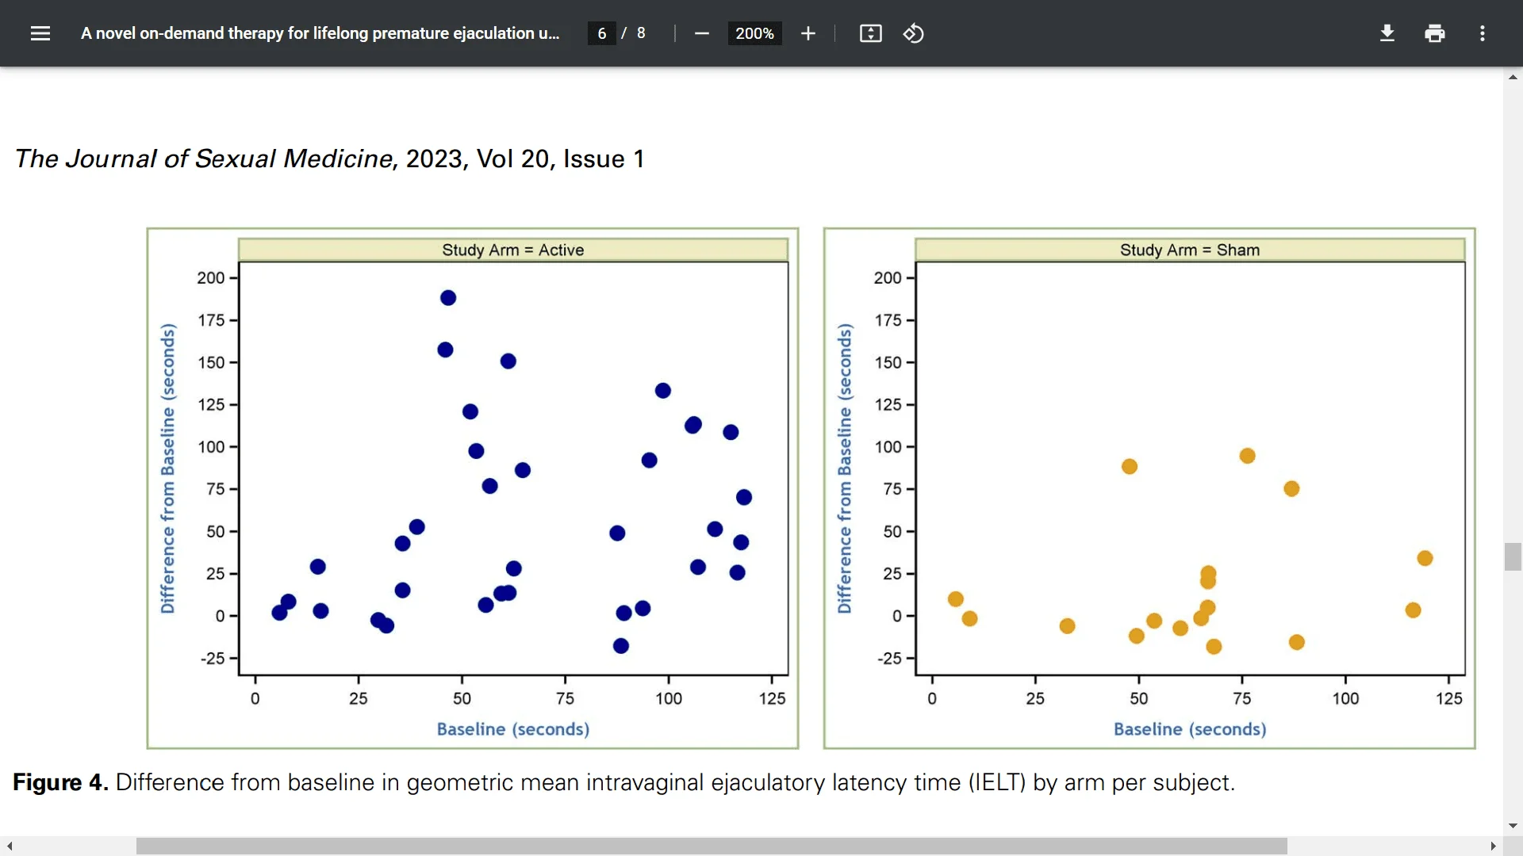This screenshot has width=1523, height=856.
Task: Toggle fit to page icon
Action: coord(871,33)
